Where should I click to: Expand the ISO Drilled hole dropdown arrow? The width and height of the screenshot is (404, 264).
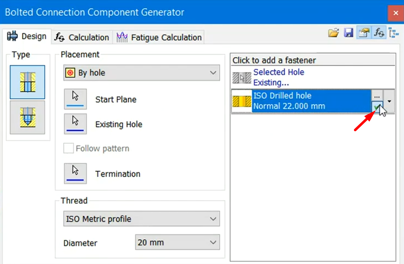[x=390, y=101]
